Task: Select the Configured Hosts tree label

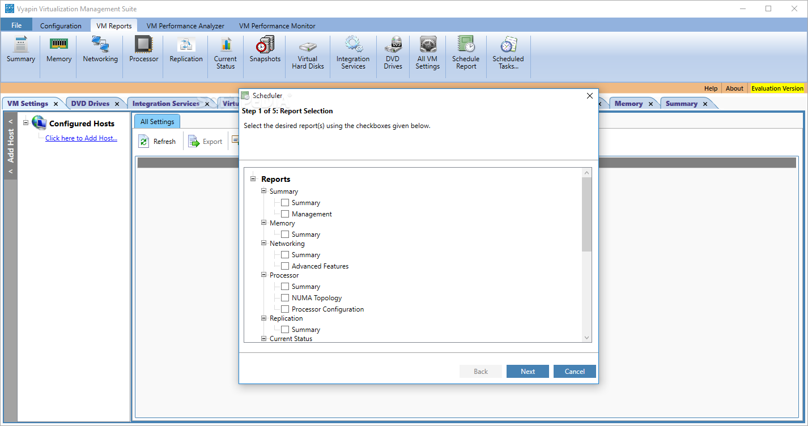Action: pyautogui.click(x=82, y=123)
